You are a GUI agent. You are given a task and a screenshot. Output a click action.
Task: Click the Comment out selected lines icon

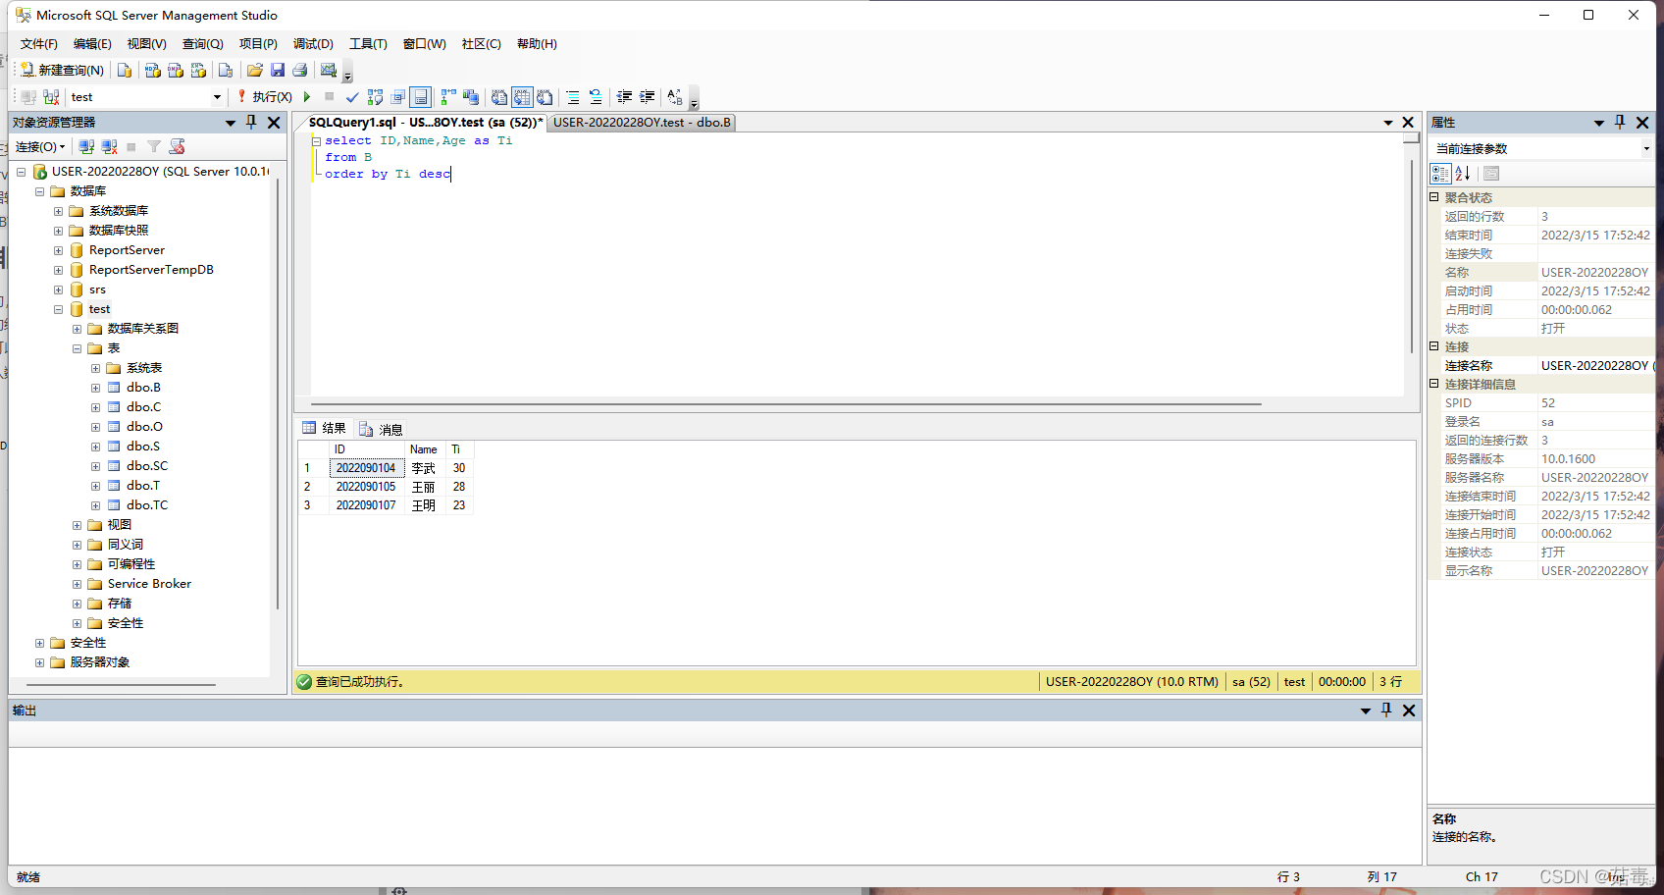573,97
